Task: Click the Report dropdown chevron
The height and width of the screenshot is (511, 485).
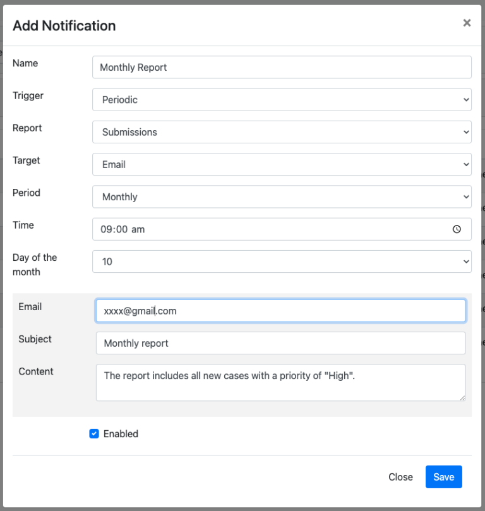Action: pos(465,132)
